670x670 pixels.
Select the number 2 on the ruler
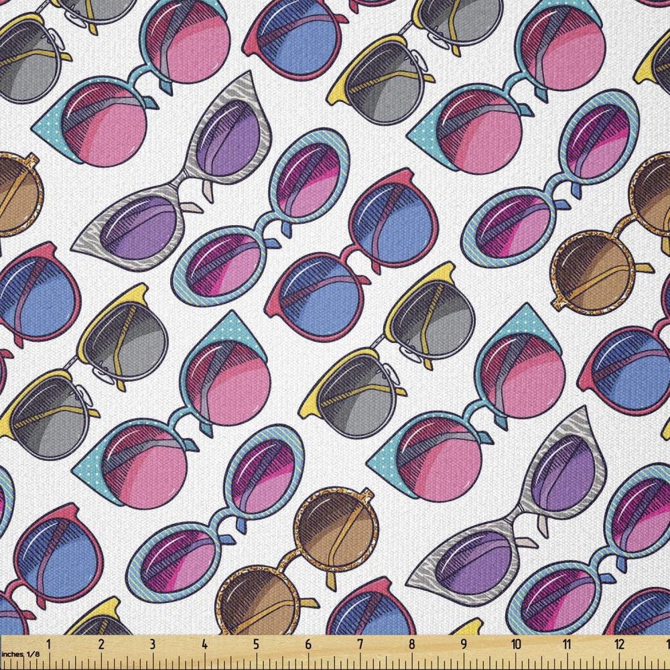click(101, 644)
